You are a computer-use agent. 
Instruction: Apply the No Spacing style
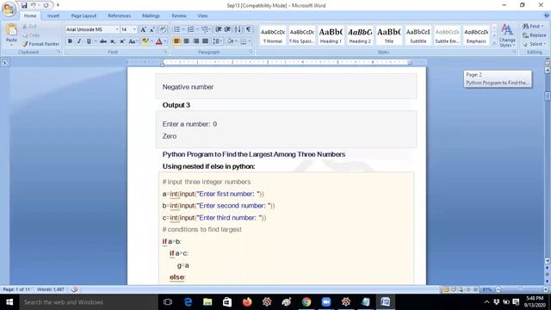(301, 35)
